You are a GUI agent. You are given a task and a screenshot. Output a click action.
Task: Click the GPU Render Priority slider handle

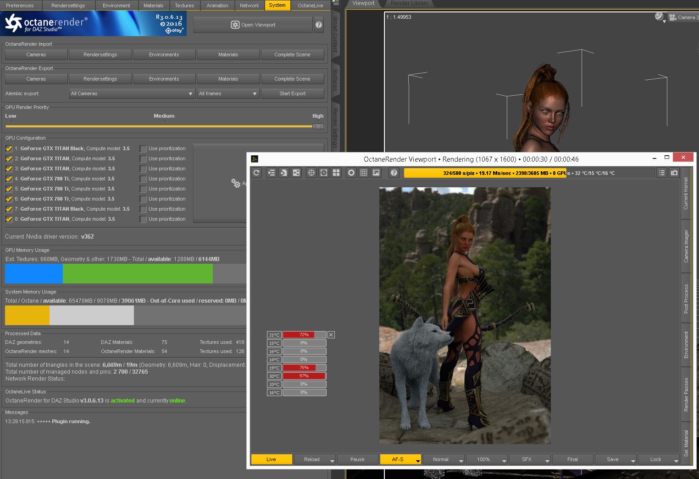point(318,126)
